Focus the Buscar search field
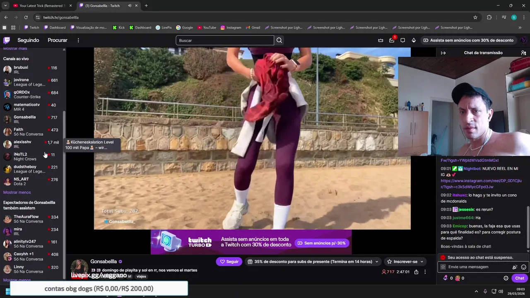The width and height of the screenshot is (530, 298). tap(225, 40)
